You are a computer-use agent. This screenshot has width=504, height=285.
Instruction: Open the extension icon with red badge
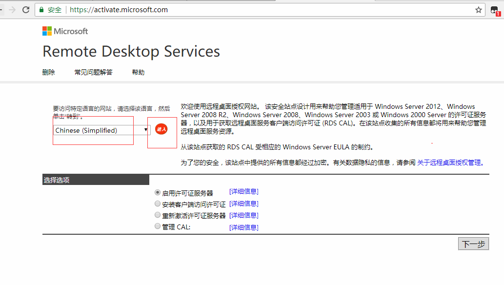click(x=494, y=10)
